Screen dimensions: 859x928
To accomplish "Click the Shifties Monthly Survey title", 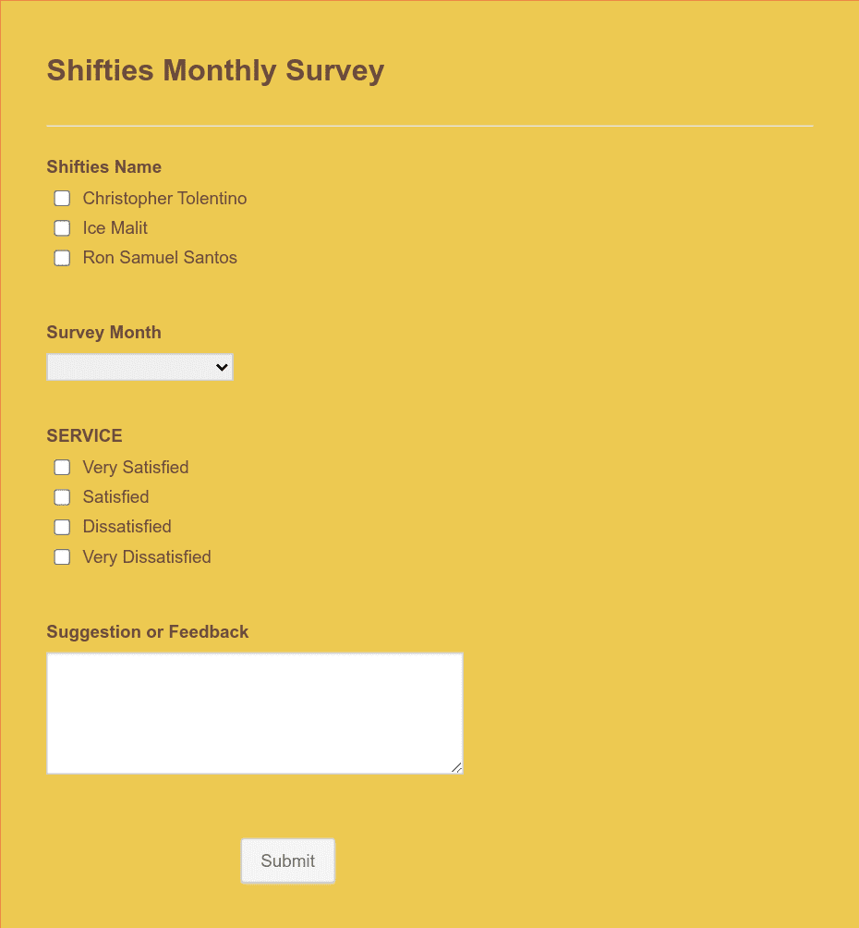I will coord(215,70).
